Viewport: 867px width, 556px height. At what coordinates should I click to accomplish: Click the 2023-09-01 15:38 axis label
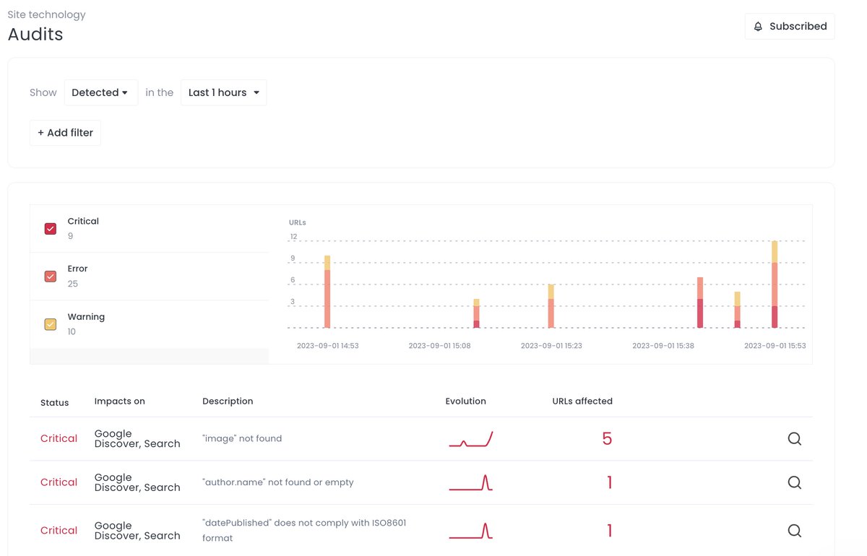click(663, 346)
